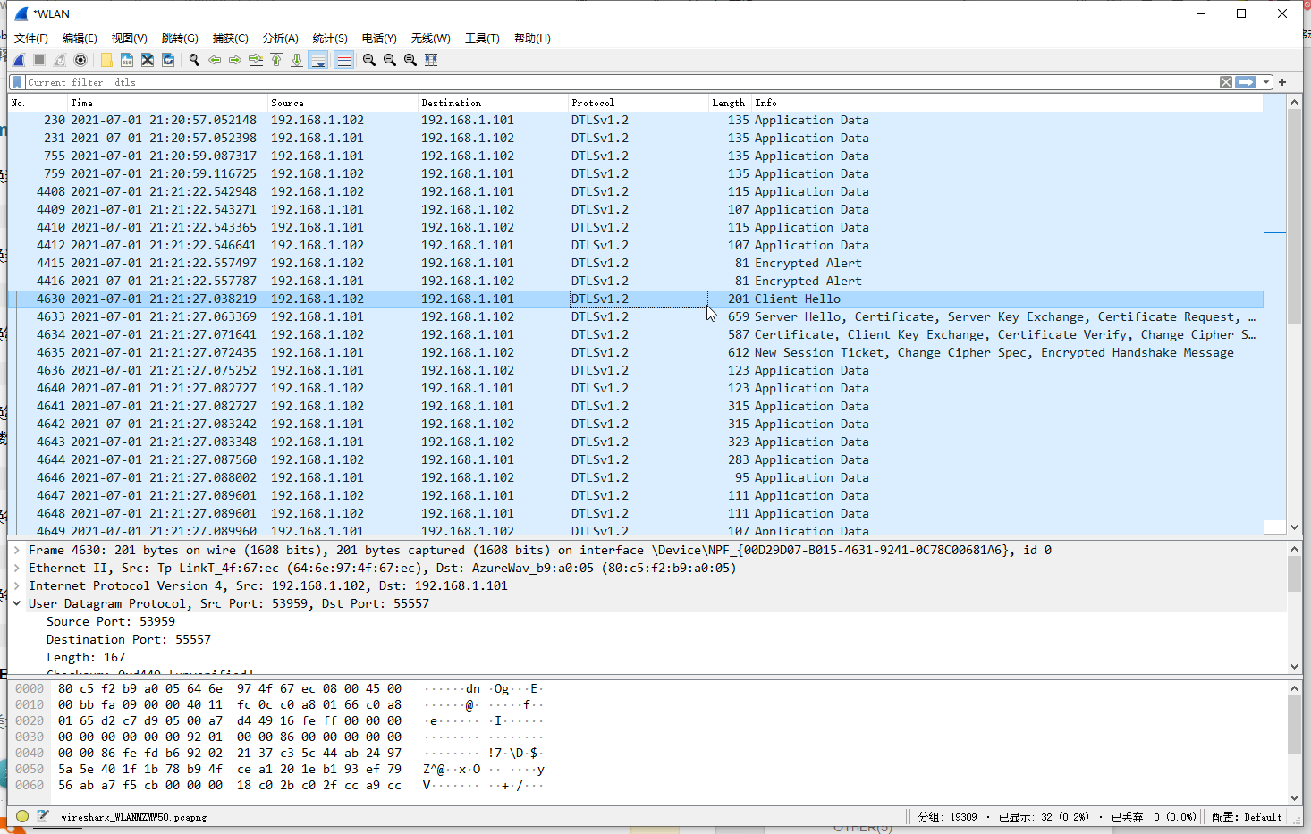Expand the Ethernet II section

[17, 568]
